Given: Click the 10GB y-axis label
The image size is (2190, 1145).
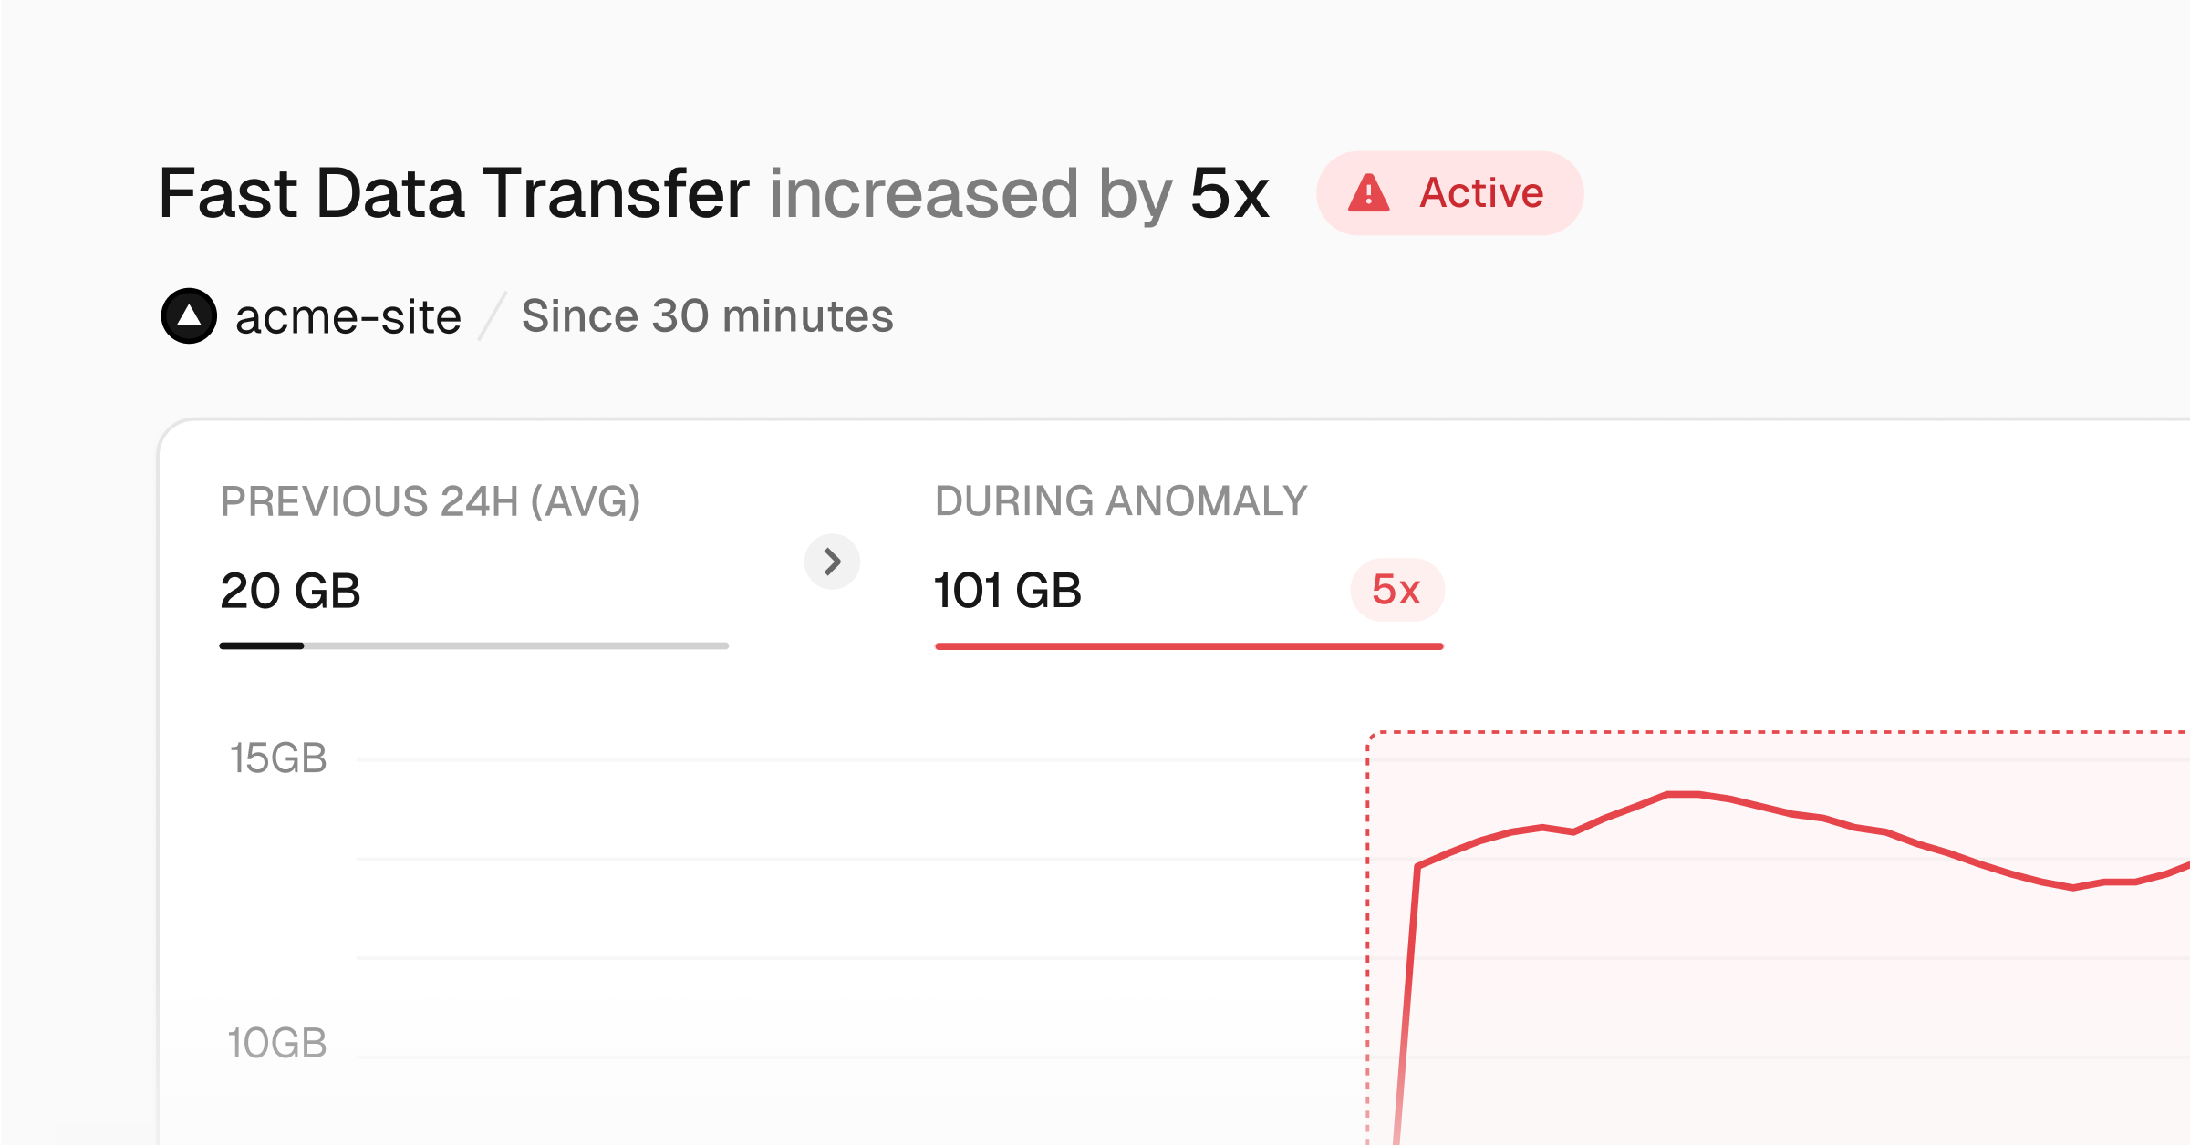Looking at the screenshot, I should click(x=276, y=1043).
